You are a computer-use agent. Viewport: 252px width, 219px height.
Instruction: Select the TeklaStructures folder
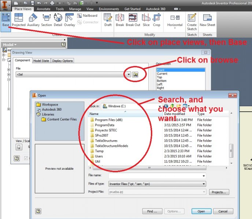pos(104,141)
